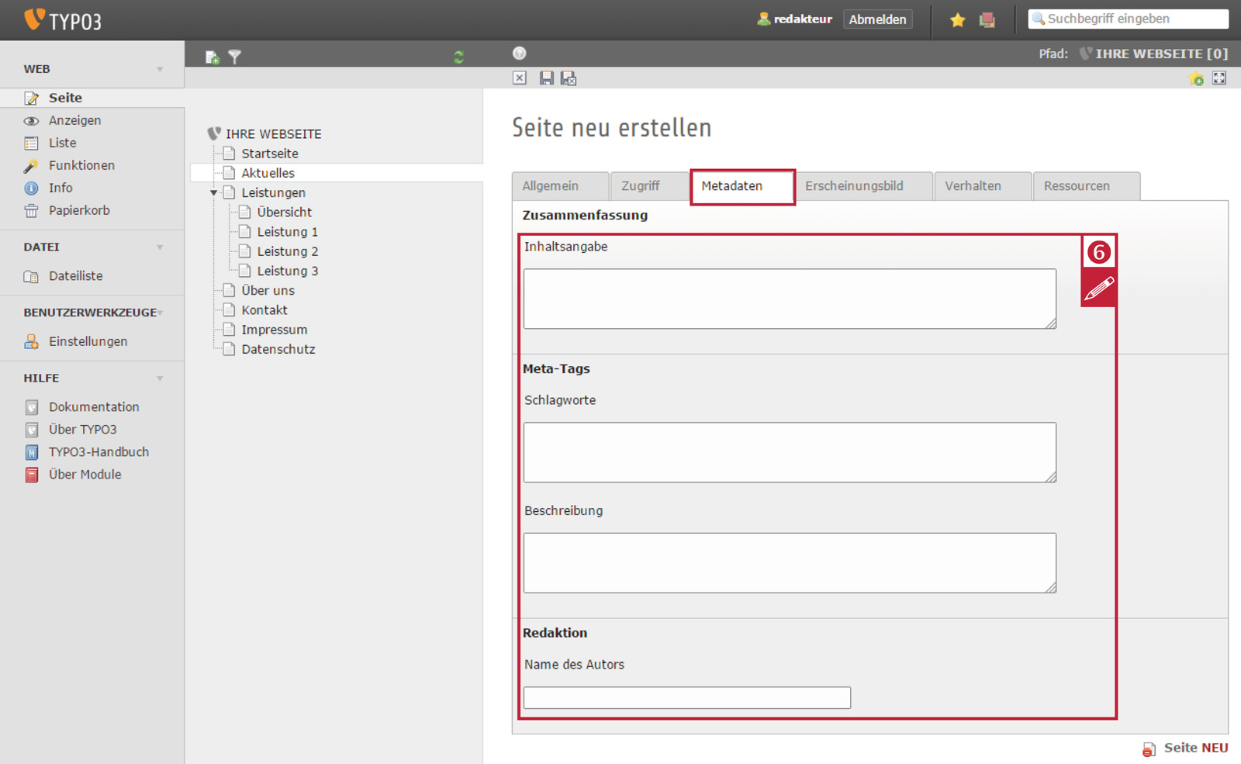Click the Abmelden logout button

(x=877, y=19)
